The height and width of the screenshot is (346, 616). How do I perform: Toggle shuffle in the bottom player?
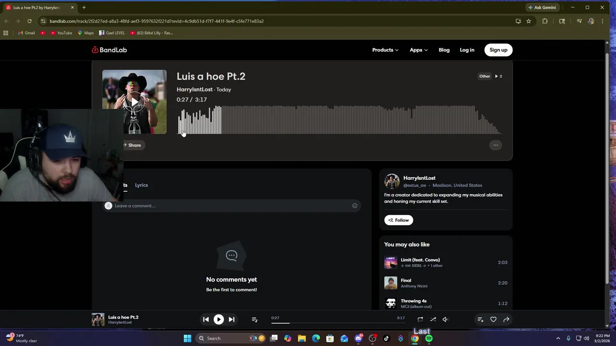[433, 319]
